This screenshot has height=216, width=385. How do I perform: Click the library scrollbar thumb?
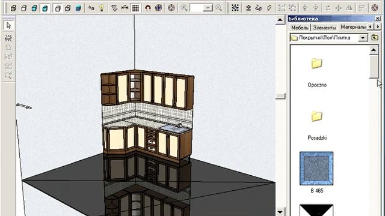pyautogui.click(x=374, y=67)
